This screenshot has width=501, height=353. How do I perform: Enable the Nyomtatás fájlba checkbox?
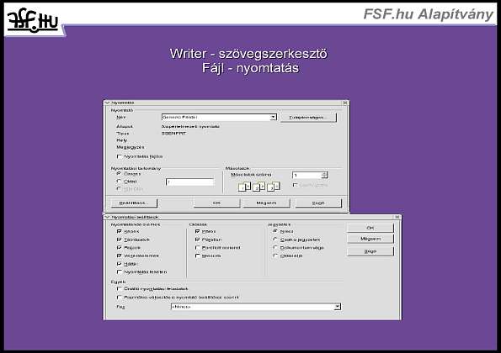120,156
